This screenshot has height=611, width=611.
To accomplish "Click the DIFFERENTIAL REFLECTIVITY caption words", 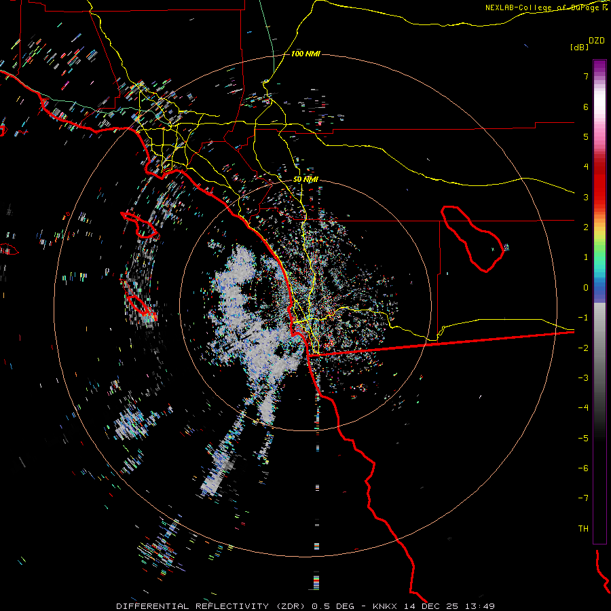I will click(x=193, y=606).
